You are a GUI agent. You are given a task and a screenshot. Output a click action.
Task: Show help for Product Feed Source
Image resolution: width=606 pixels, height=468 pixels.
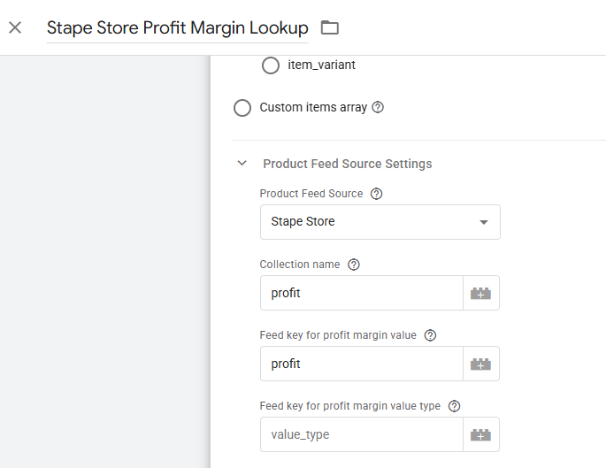coord(376,194)
